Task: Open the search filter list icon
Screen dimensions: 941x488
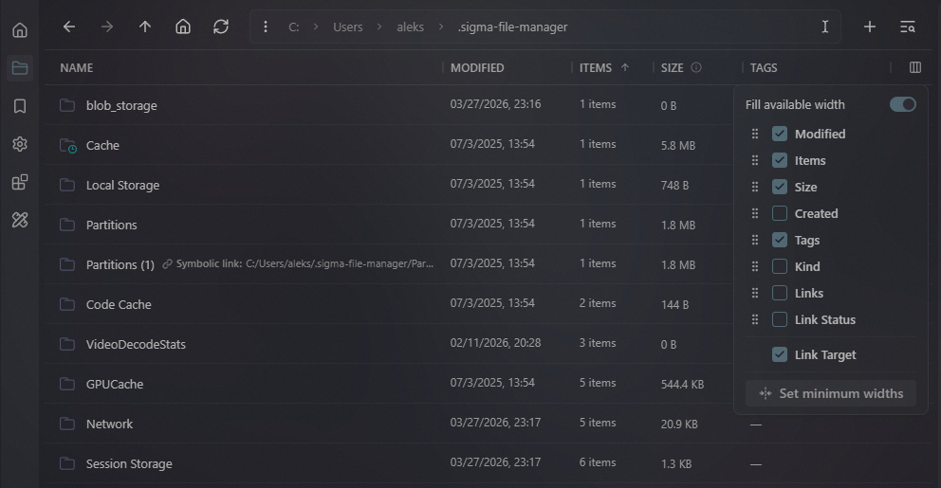Action: click(908, 27)
